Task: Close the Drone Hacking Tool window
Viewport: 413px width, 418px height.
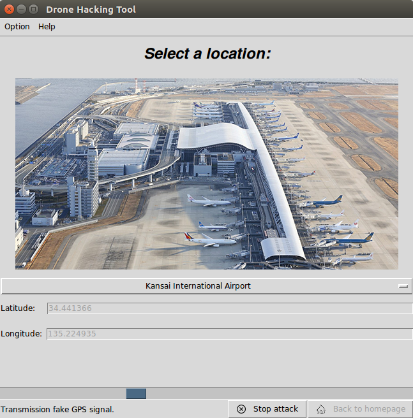Action: click(9, 10)
